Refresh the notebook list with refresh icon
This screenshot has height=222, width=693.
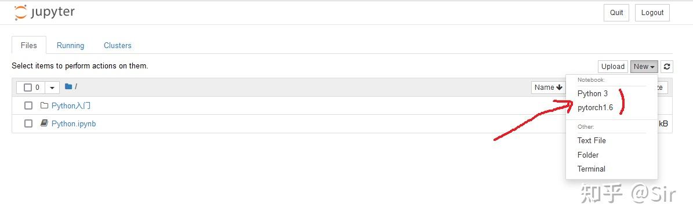click(x=667, y=67)
